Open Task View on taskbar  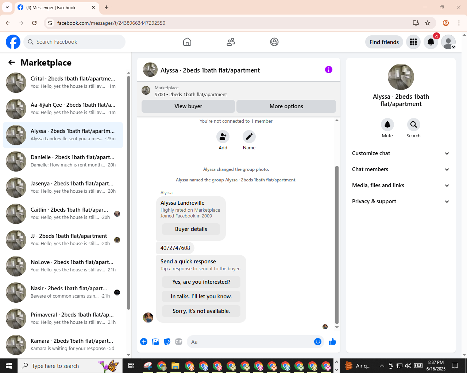[131, 366]
